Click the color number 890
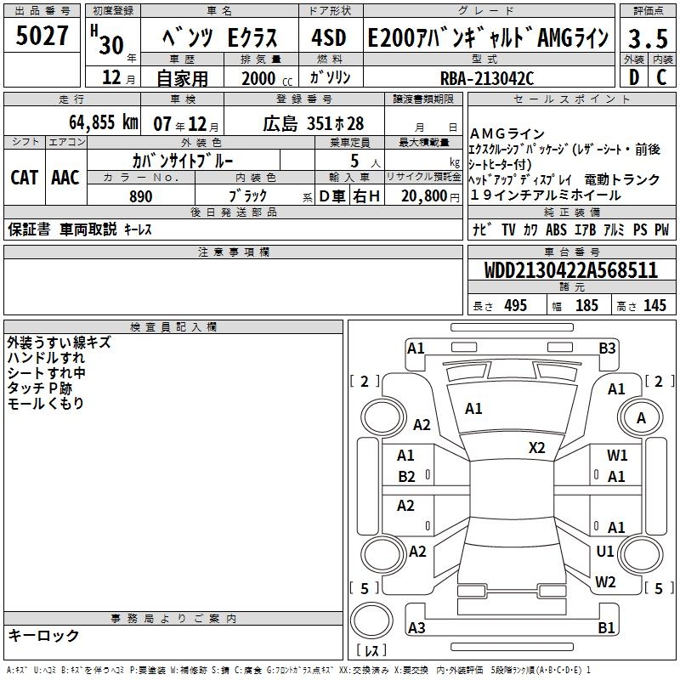This screenshot has width=680, height=680. point(141,196)
